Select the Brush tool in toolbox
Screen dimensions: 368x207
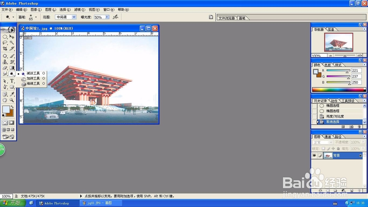point(12,56)
